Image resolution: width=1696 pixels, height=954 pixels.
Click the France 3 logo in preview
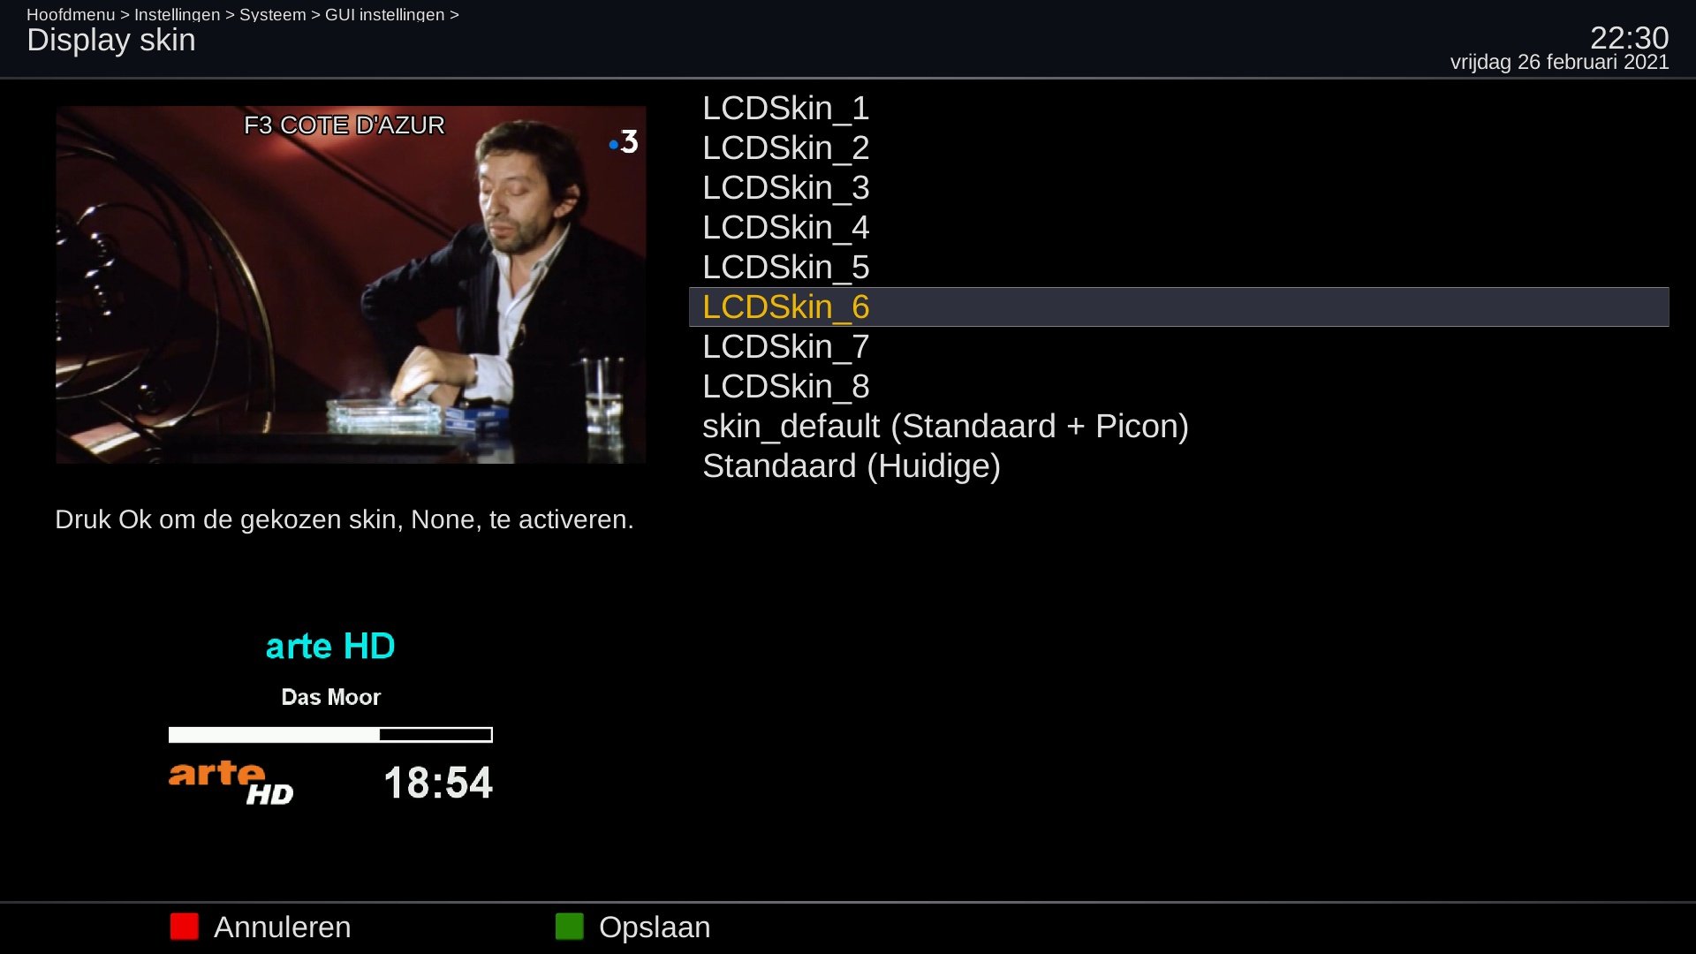(624, 142)
